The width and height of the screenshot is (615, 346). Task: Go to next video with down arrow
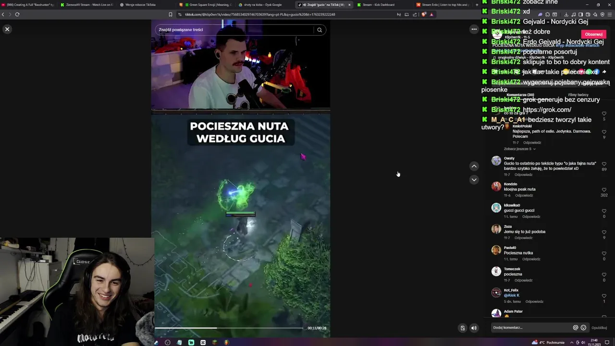474,180
